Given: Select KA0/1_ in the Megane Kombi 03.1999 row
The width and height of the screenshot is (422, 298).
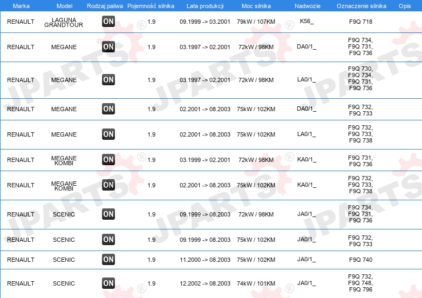Looking at the screenshot, I should click(x=307, y=159).
